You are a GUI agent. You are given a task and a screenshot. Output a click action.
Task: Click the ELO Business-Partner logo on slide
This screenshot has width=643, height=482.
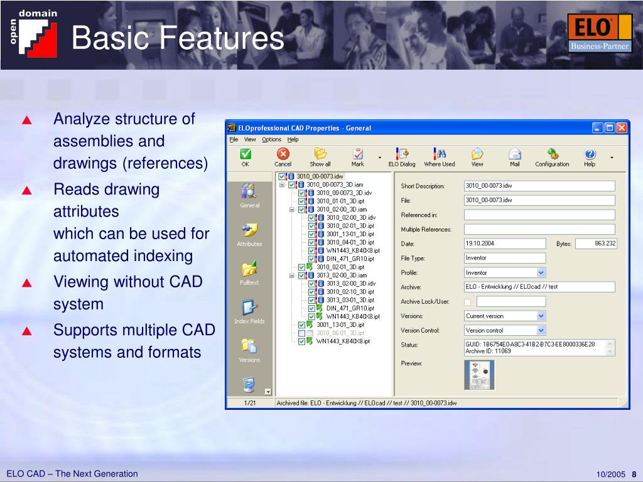pyautogui.click(x=600, y=33)
